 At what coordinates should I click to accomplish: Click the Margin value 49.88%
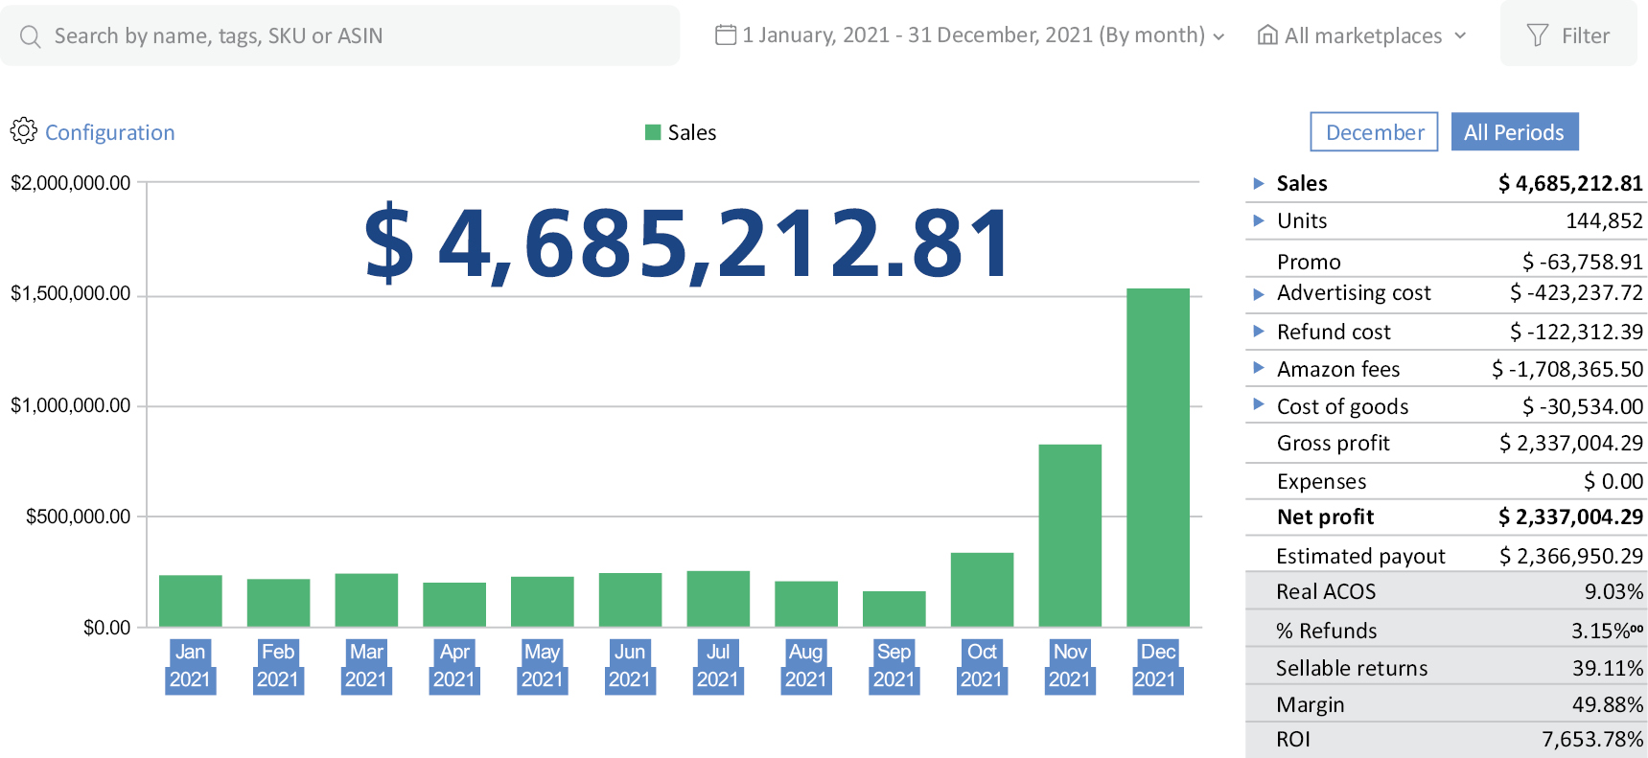(1608, 704)
